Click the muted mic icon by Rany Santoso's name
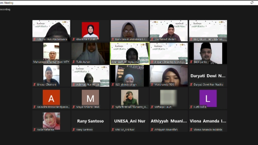Screen dimensions: 258x145 74,130
